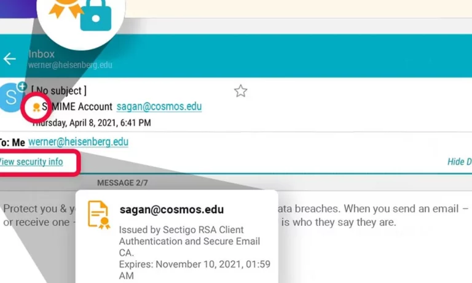This screenshot has width=472, height=283.
Task: Click the S/MIME Account sender name
Action: point(77,106)
